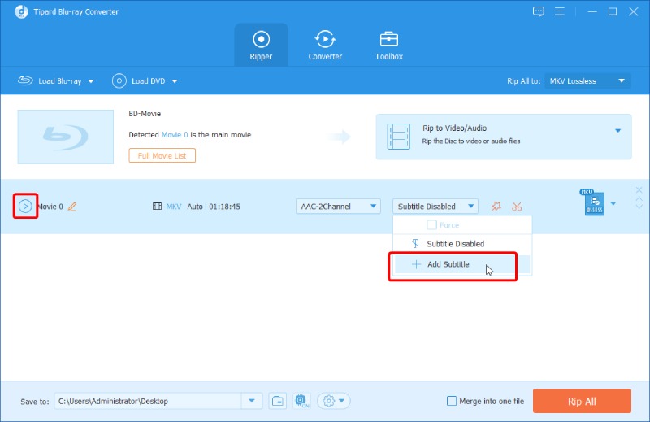Open the hamburger menu in title bar

(560, 11)
